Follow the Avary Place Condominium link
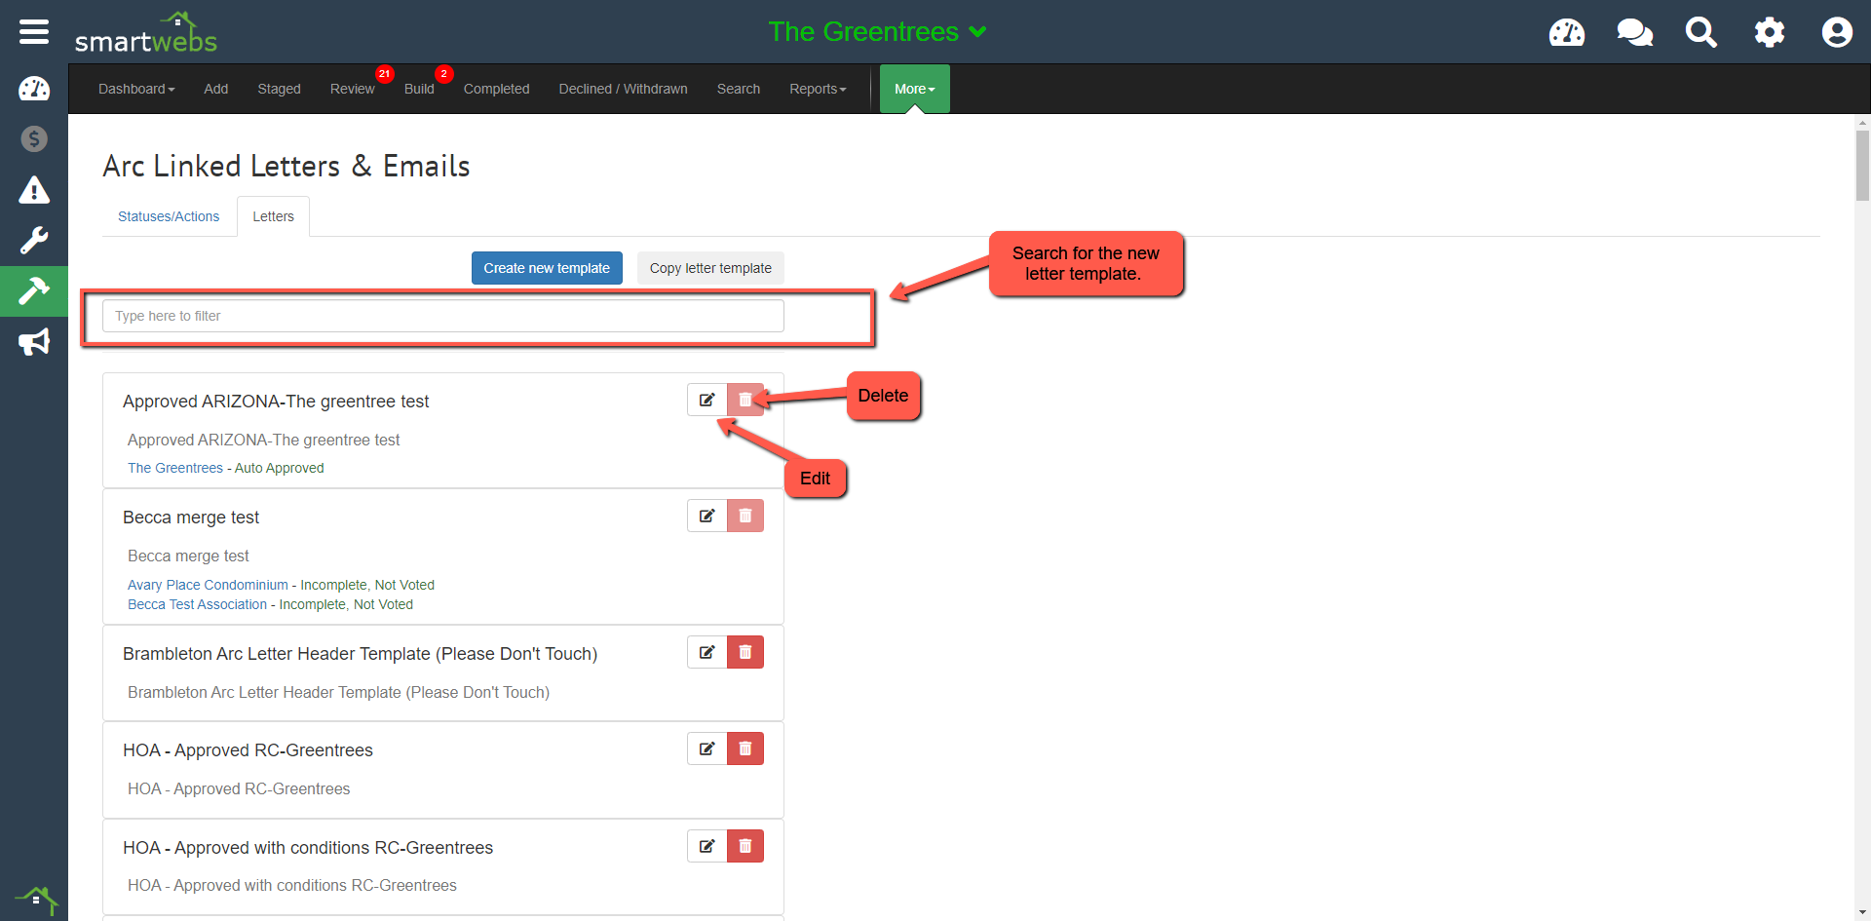Screen dimensions: 1871x921 tap(208, 585)
